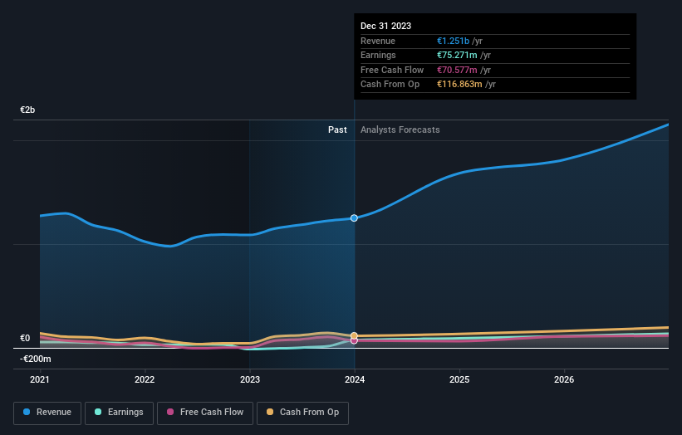Toggle the Free Cash Flow legend button

[205, 413]
